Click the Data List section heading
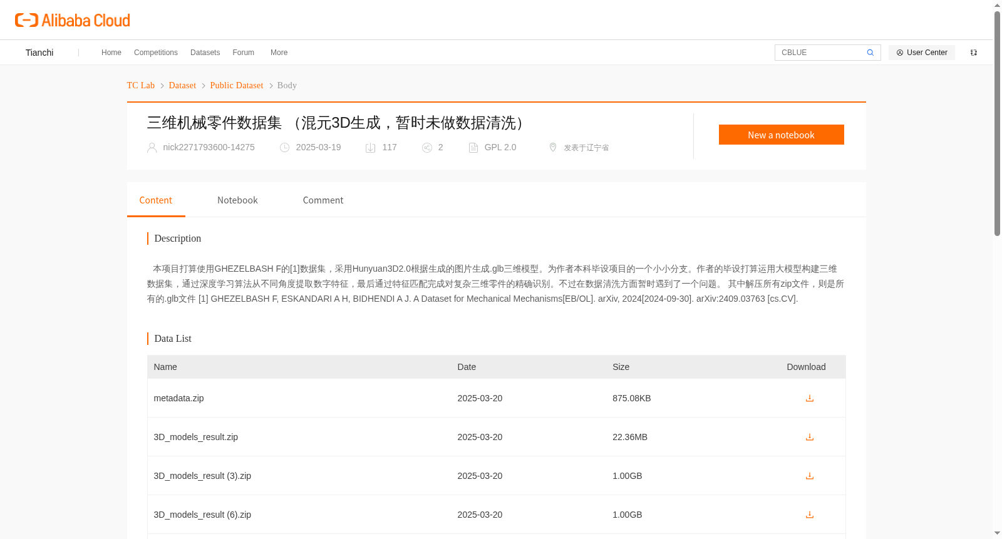Viewport: 1002px width, 539px height. pos(173,339)
